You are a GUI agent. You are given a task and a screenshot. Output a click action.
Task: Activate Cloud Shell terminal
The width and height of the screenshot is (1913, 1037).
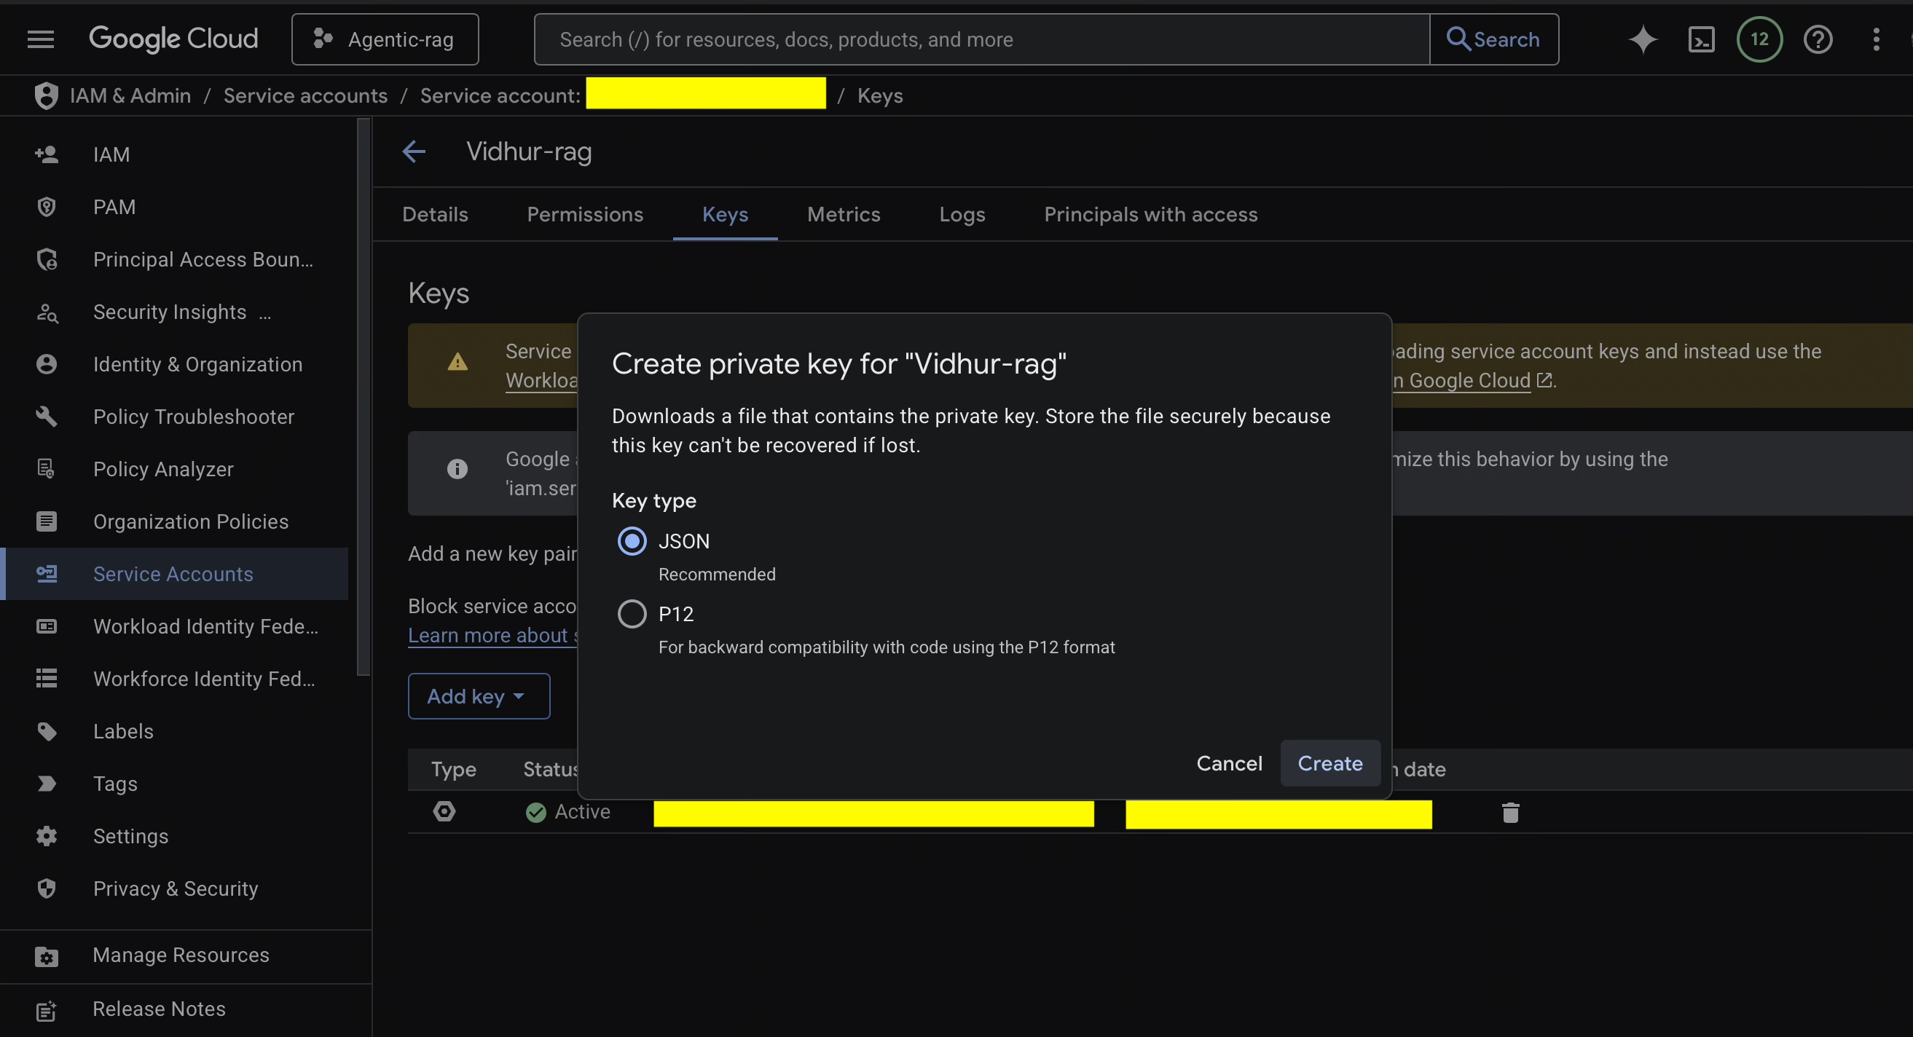pos(1701,39)
